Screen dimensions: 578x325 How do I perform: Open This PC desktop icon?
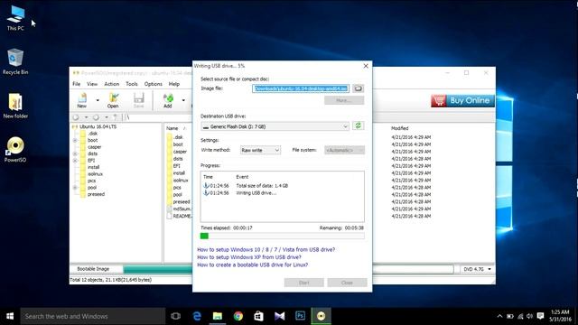tap(15, 18)
